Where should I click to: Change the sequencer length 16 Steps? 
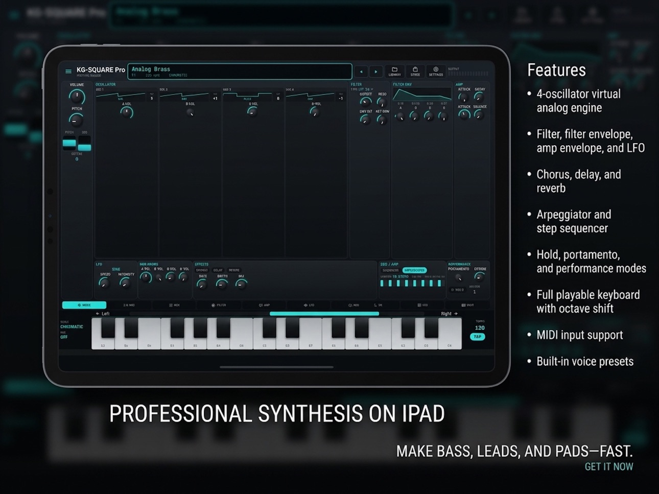(401, 276)
